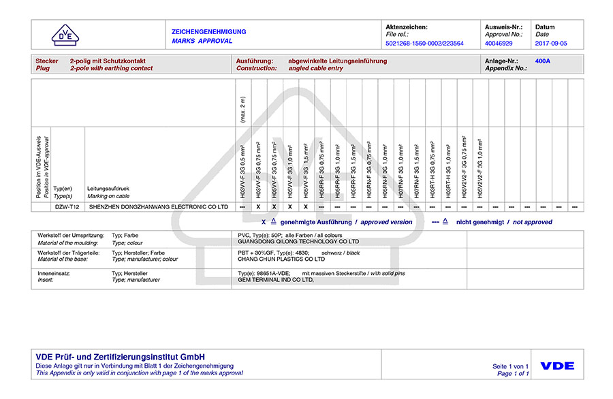Select the X mark under H05VV-F 3G 1,0 mm²
This screenshot has height=399, width=613.
(x=289, y=207)
